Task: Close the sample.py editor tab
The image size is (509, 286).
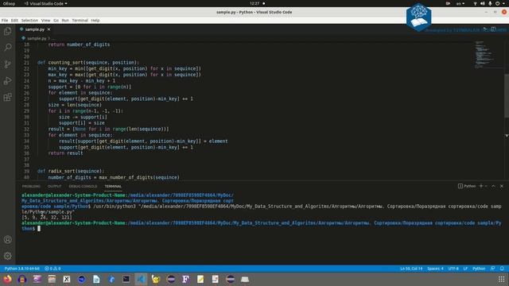Action: point(49,29)
